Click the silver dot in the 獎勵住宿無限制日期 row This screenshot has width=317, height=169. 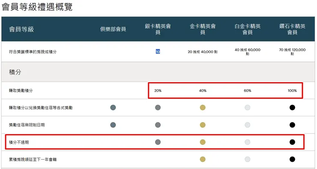[158, 125]
